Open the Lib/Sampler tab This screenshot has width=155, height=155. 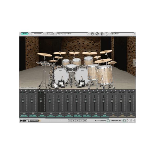(37, 34)
